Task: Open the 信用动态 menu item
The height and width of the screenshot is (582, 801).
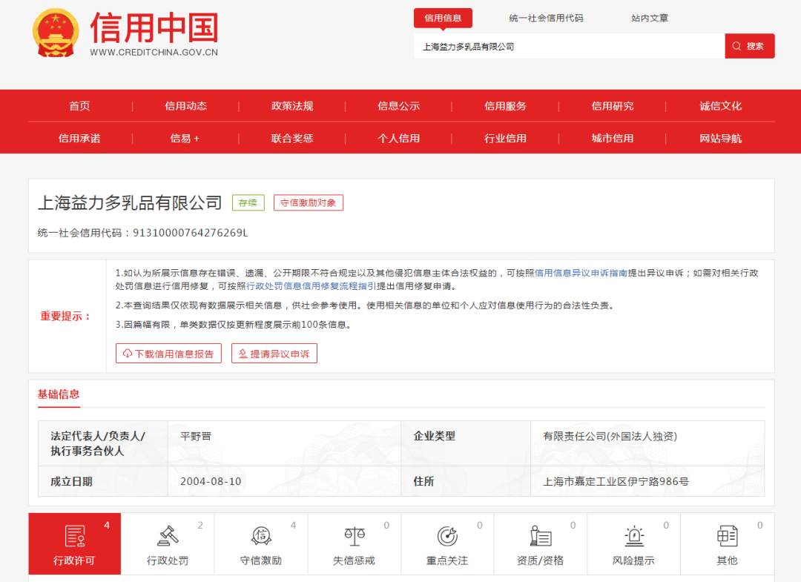Action: click(x=185, y=106)
